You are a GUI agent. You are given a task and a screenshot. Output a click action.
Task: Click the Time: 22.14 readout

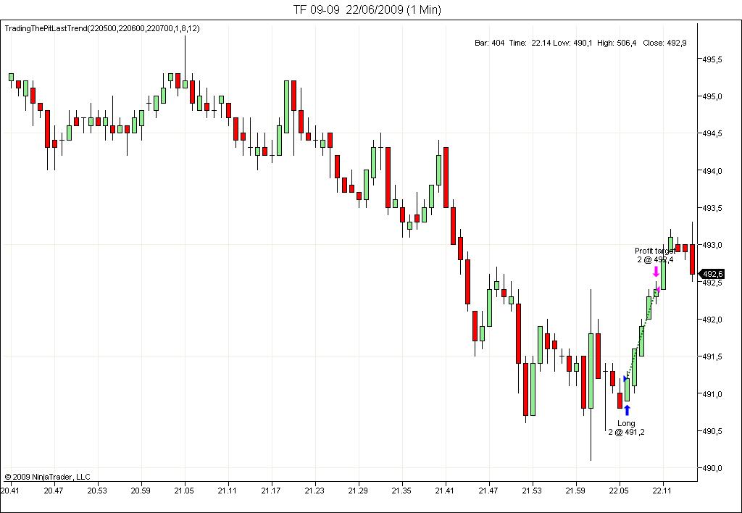530,43
